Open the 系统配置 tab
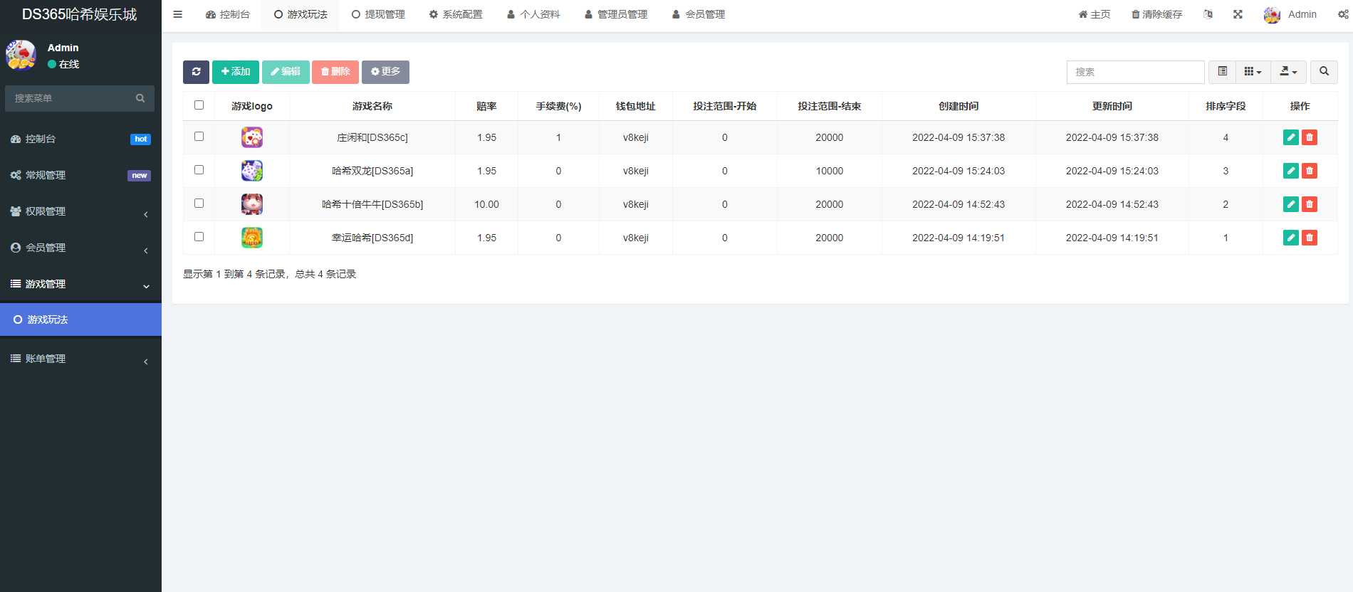1353x592 pixels. 456,14
